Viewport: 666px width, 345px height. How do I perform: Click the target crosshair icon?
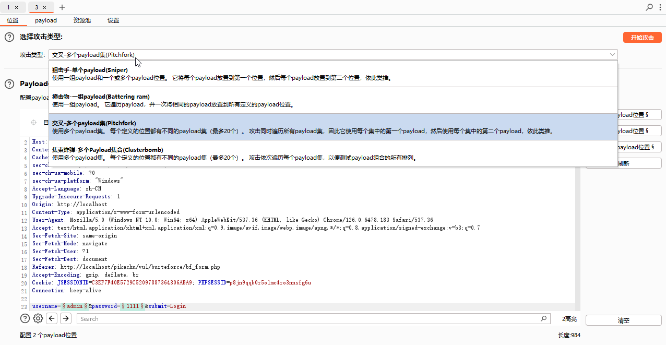pyautogui.click(x=34, y=122)
